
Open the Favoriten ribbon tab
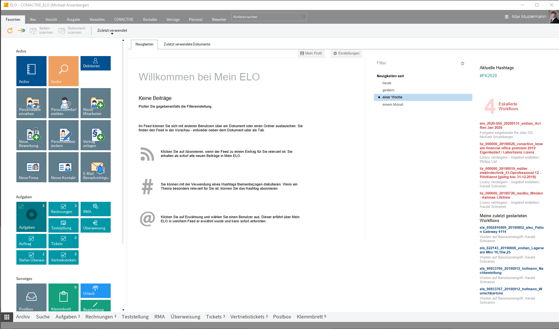coord(13,20)
